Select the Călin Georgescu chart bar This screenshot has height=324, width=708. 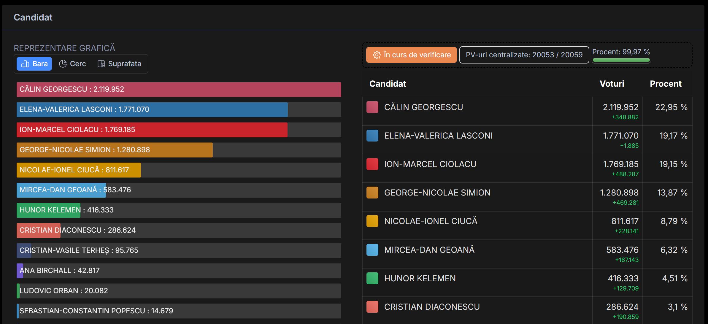click(x=179, y=90)
